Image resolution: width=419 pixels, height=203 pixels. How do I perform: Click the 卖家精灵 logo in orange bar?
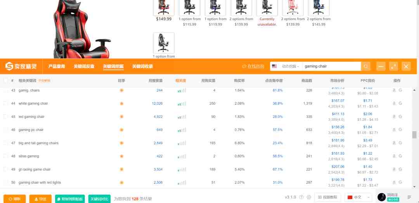coord(21,66)
